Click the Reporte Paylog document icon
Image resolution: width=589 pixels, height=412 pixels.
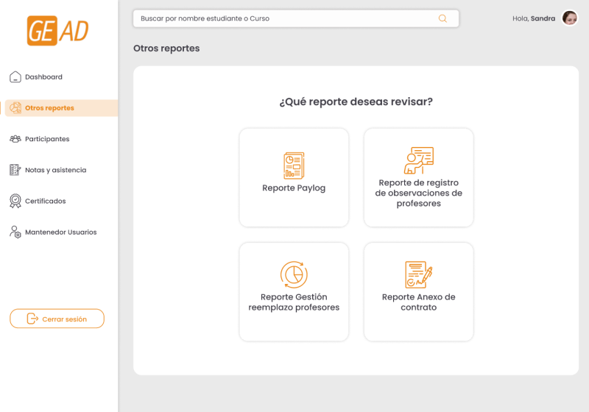coord(294,166)
